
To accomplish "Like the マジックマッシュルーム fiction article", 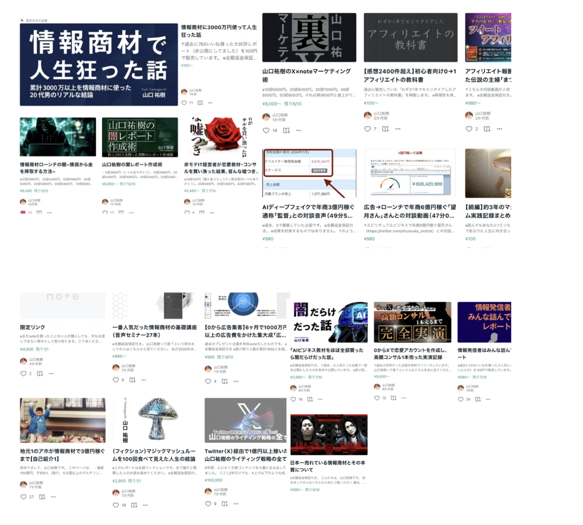I will pyautogui.click(x=116, y=505).
